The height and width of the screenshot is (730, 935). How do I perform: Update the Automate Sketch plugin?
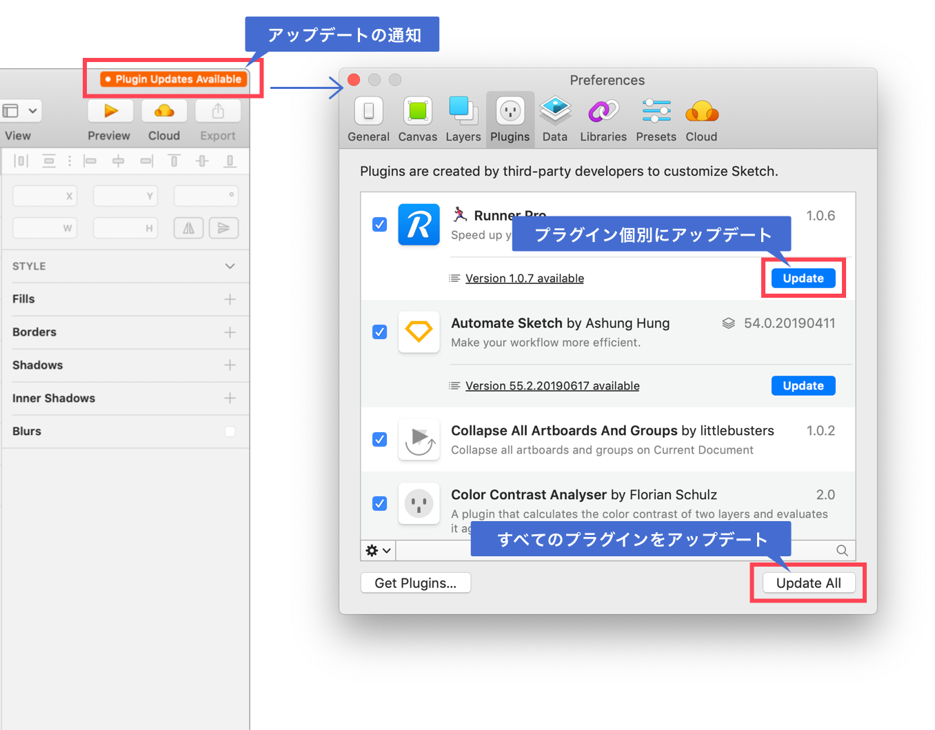803,386
